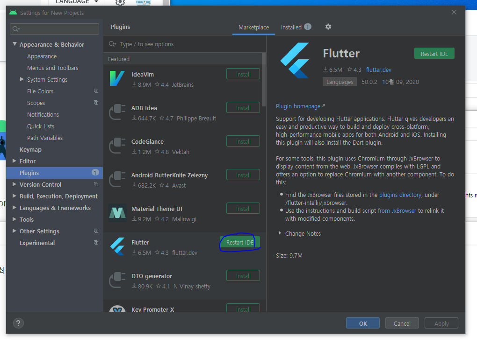Click the Plugins update badge in sidebar
This screenshot has width=477, height=343.
click(x=95, y=172)
